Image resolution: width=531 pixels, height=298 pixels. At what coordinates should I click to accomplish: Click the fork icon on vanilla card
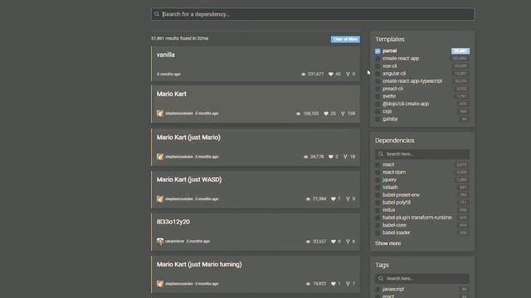348,74
